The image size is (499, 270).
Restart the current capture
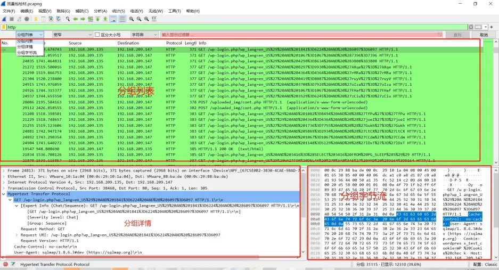pos(19,19)
